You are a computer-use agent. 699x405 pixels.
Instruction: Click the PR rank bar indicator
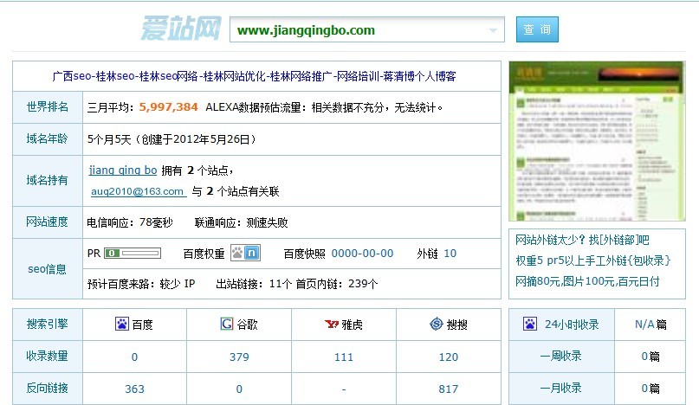tap(133, 253)
